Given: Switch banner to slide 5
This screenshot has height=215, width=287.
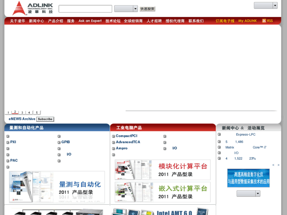Looking at the screenshot, I should [x=37, y=112].
